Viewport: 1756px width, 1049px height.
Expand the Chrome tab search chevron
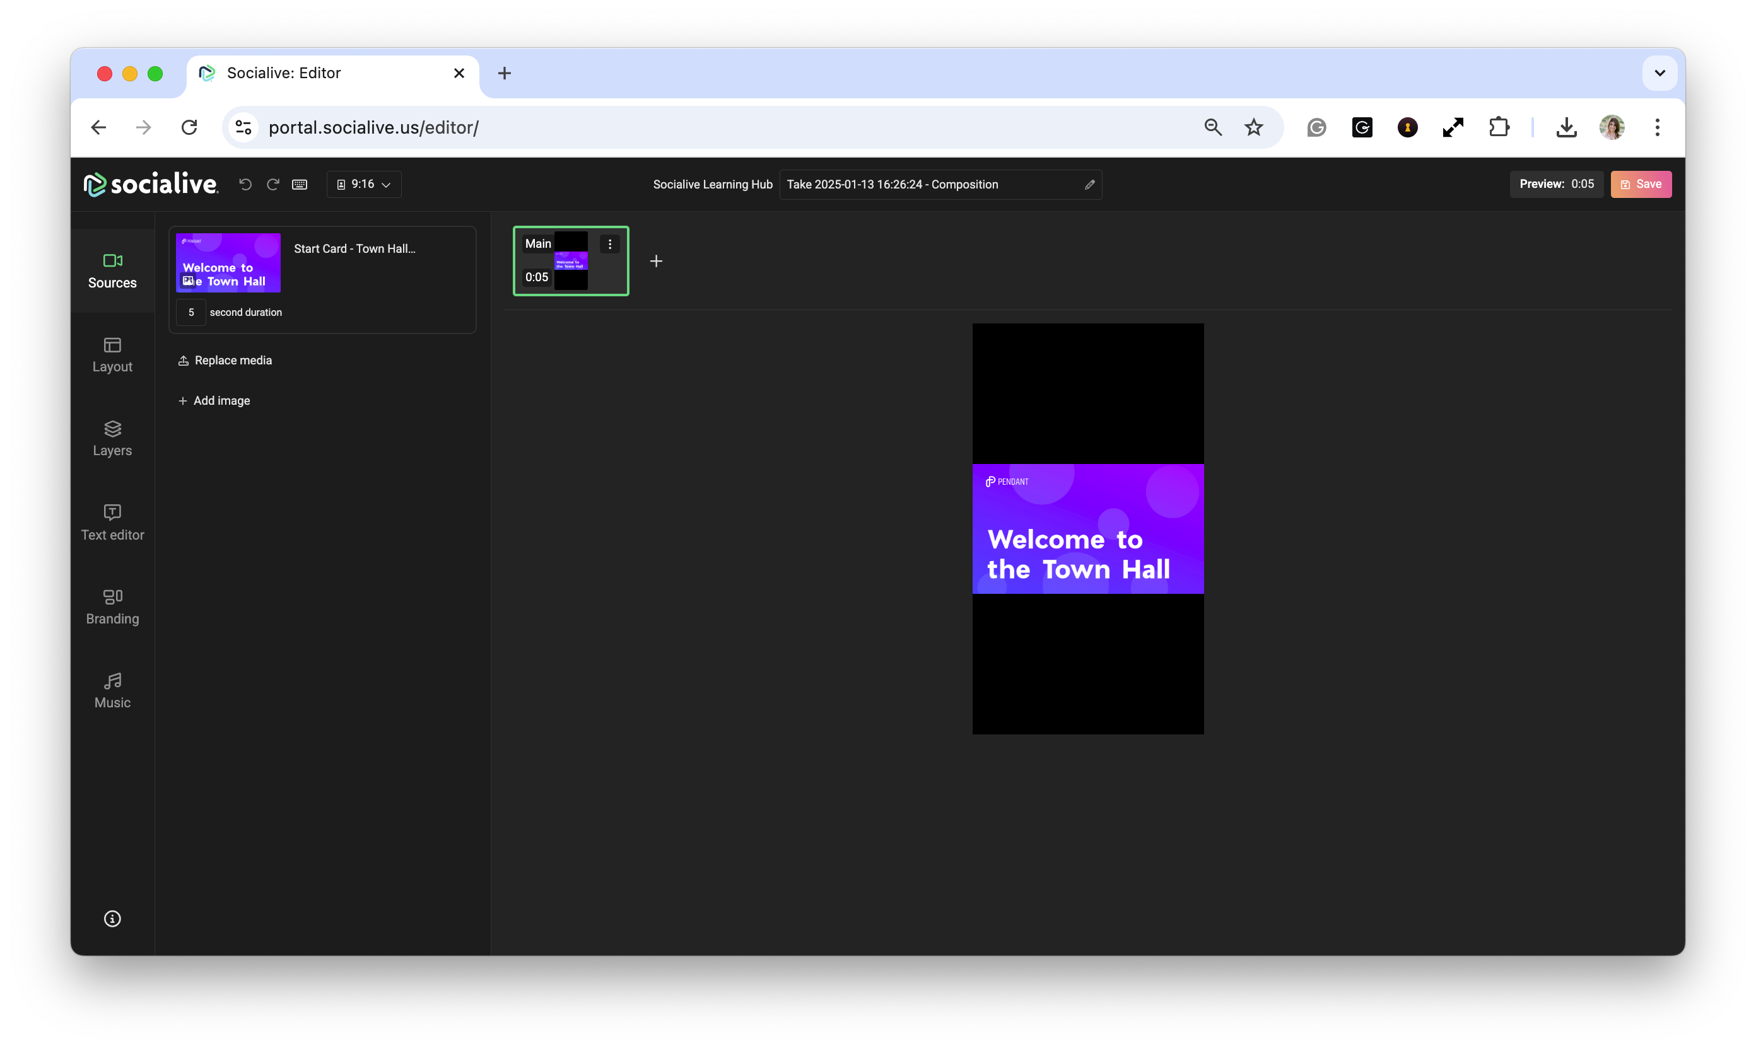[x=1659, y=72]
